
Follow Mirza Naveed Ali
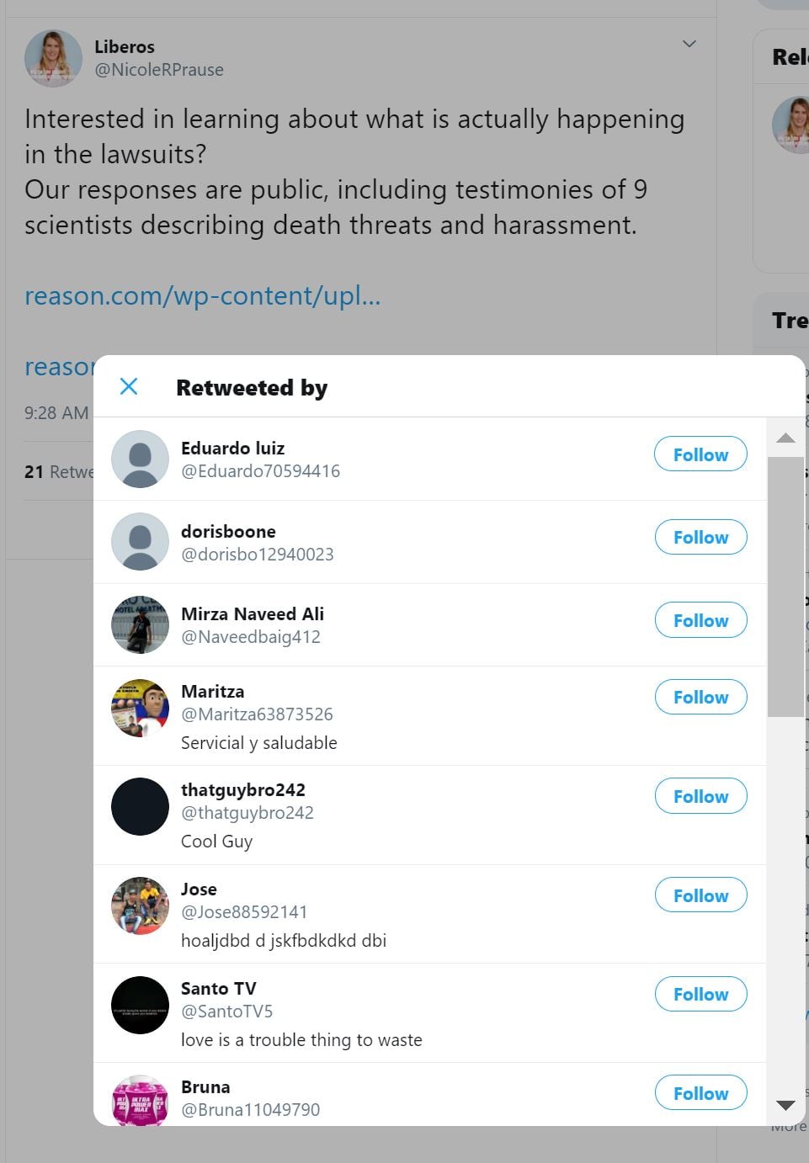point(700,620)
